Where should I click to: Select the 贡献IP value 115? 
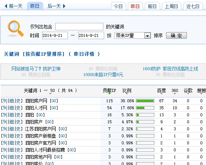coord(109,101)
